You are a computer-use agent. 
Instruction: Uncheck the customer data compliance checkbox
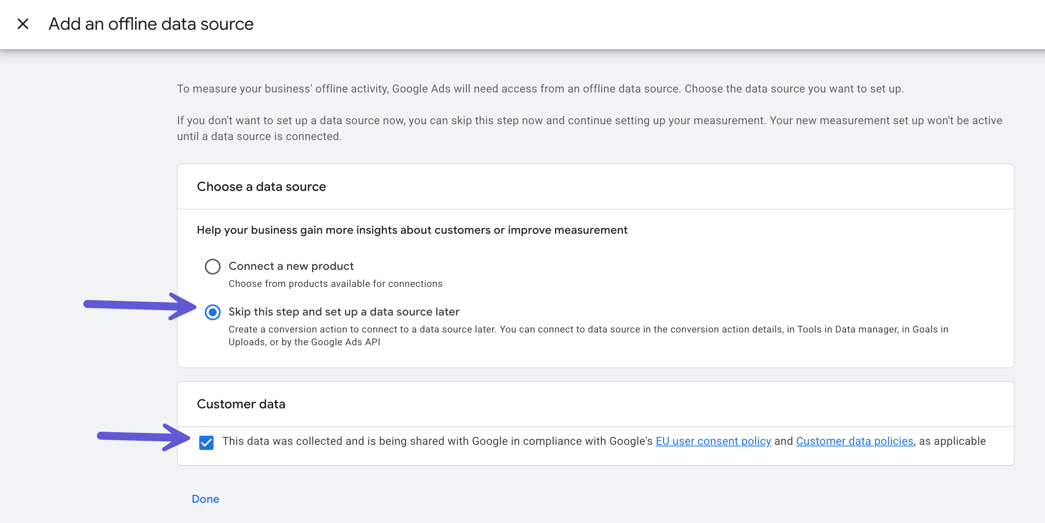tap(206, 442)
